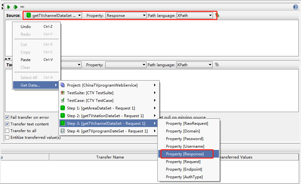301x184 pixels.
Task: Choose Clear in the context menu
Action: (37, 67)
